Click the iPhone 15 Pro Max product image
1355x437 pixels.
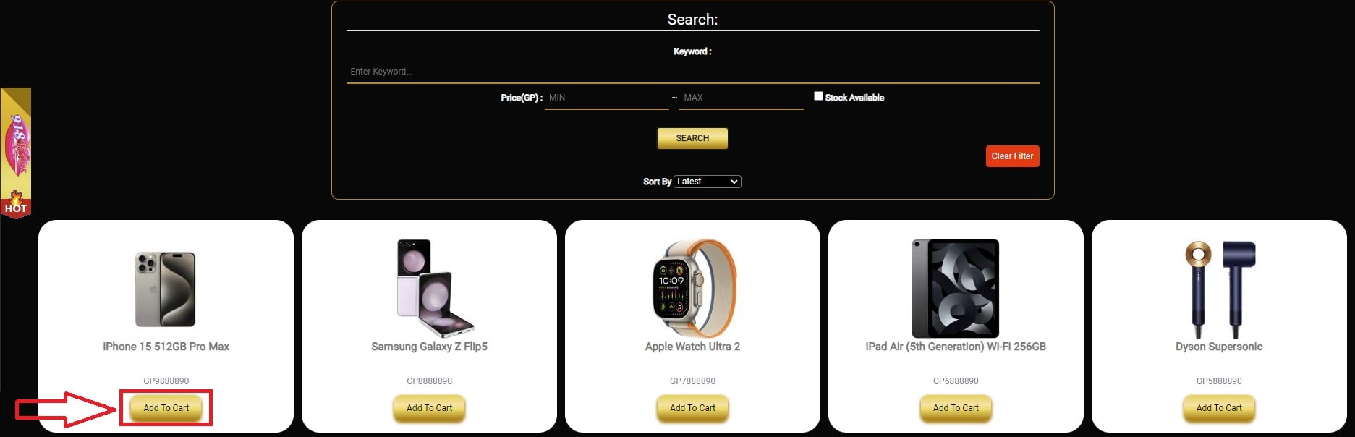(x=166, y=289)
